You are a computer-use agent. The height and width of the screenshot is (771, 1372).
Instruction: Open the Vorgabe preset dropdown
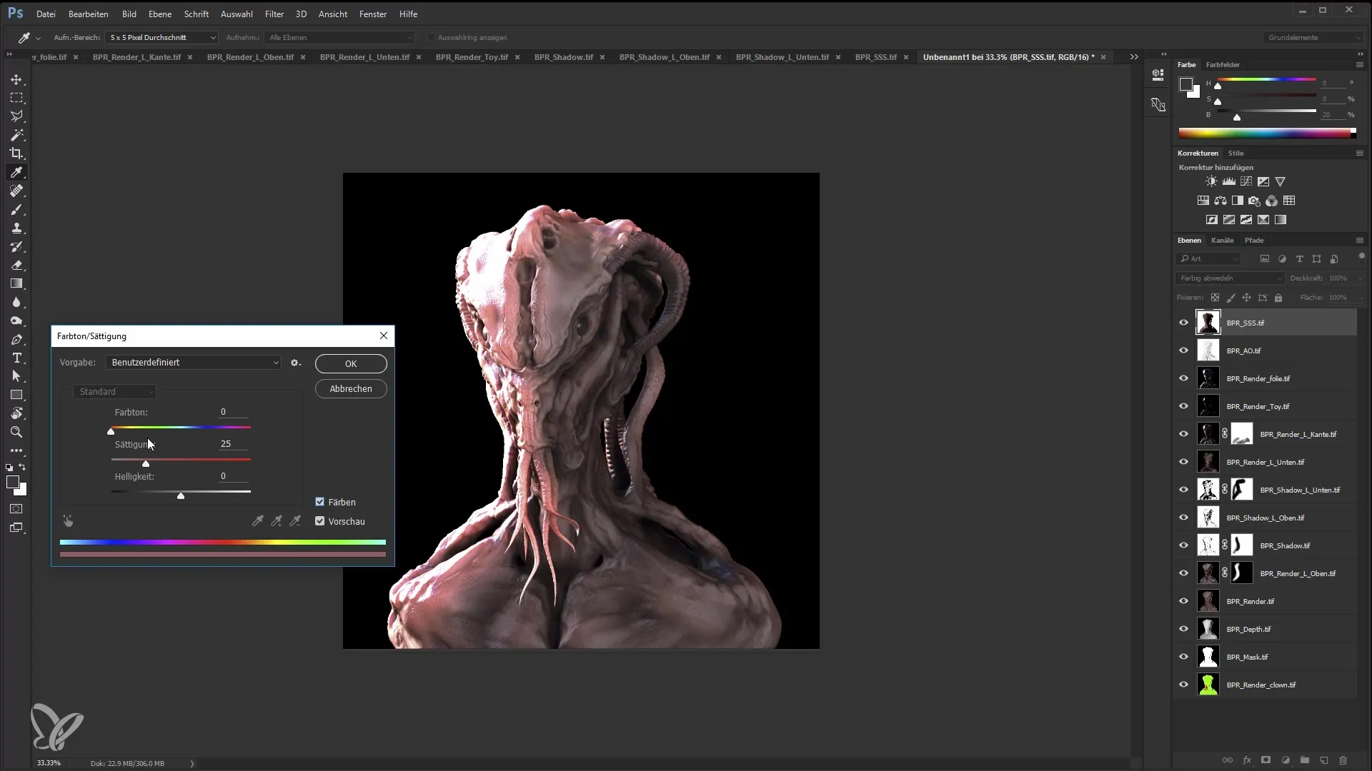click(193, 363)
